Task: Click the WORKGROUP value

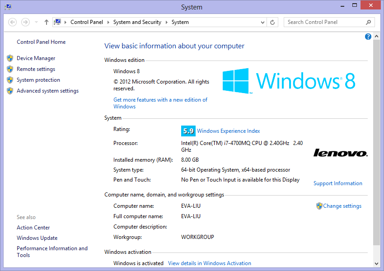Action: coord(197,237)
